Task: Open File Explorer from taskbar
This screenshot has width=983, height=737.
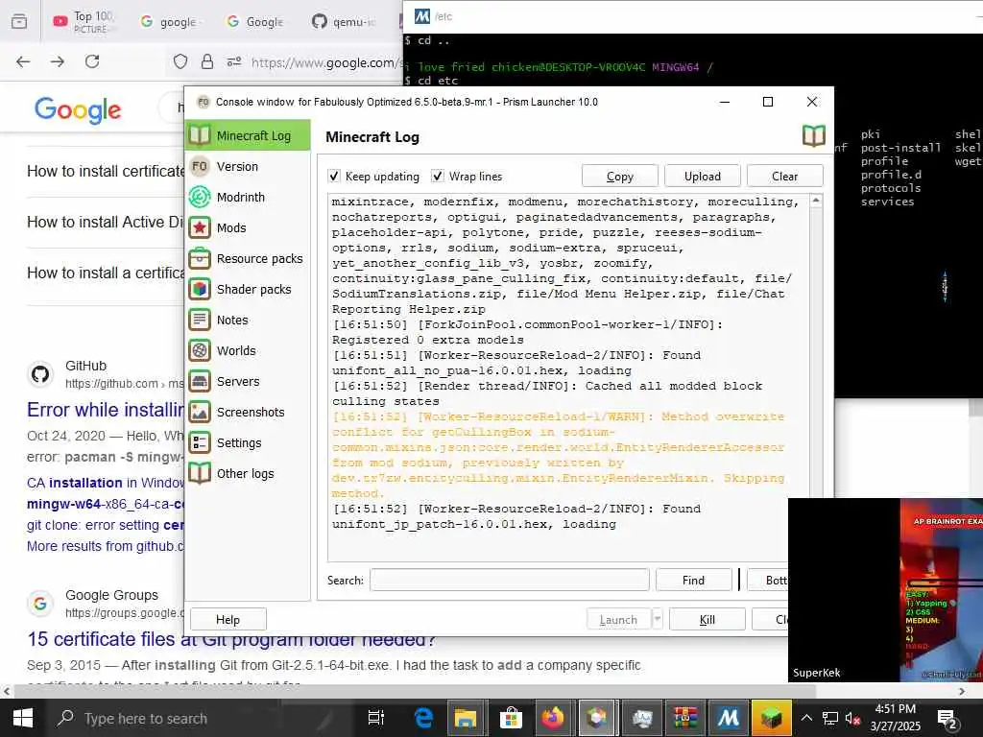Action: [x=466, y=718]
